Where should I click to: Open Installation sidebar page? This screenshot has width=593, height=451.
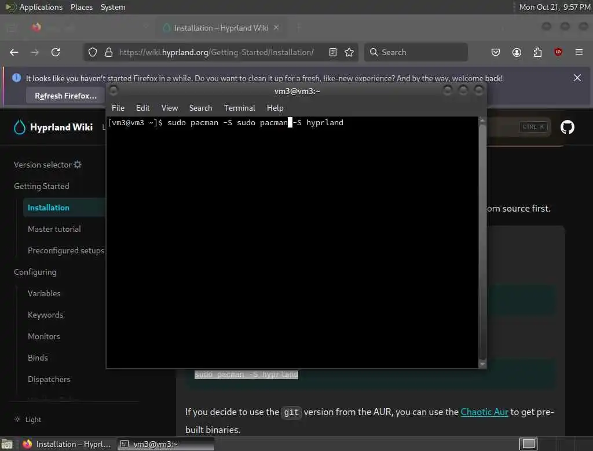[x=49, y=208]
